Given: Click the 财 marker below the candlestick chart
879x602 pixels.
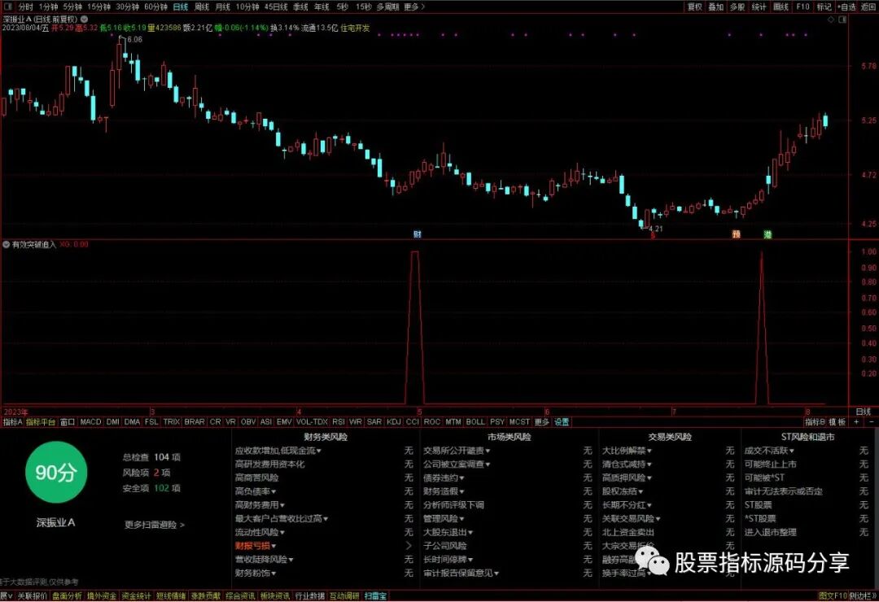Looking at the screenshot, I should pyautogui.click(x=417, y=234).
